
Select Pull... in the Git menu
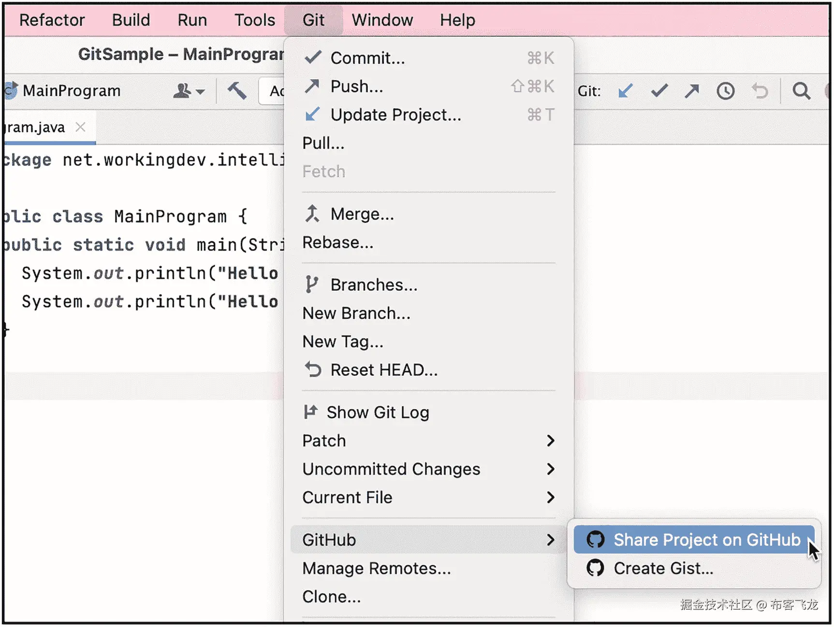[x=429, y=143]
